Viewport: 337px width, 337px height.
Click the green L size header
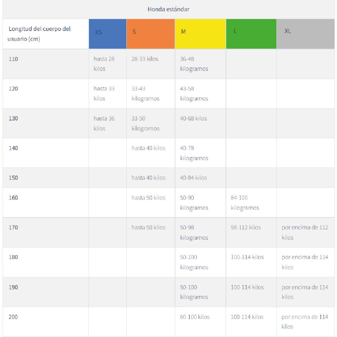click(251, 34)
